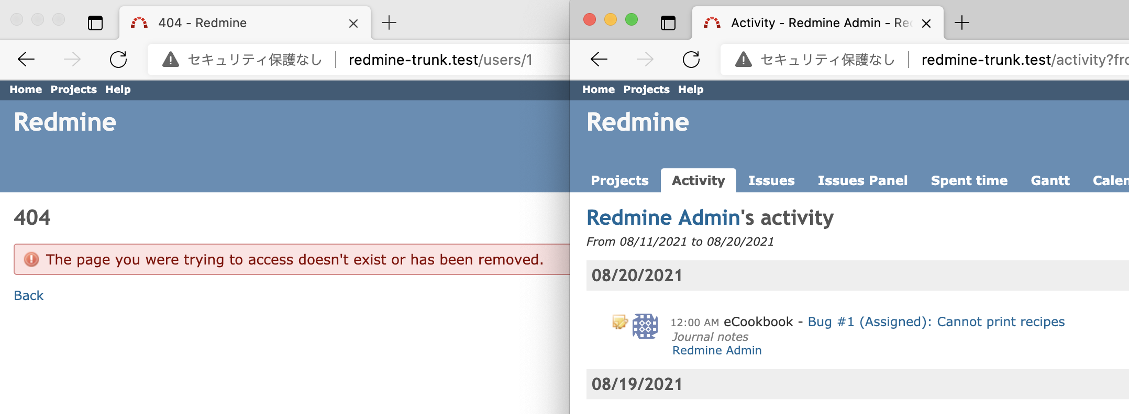Click Home in right window top menu
Screen dimensions: 1129x414
click(x=599, y=89)
